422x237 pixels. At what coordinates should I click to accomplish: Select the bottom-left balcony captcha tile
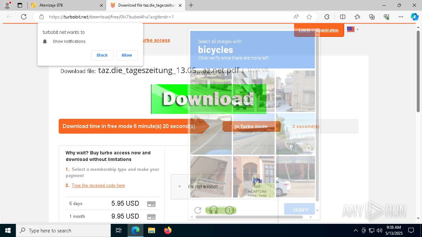[x=211, y=177]
